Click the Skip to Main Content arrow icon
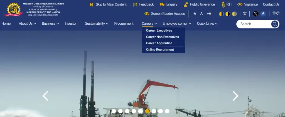 point(91,4)
